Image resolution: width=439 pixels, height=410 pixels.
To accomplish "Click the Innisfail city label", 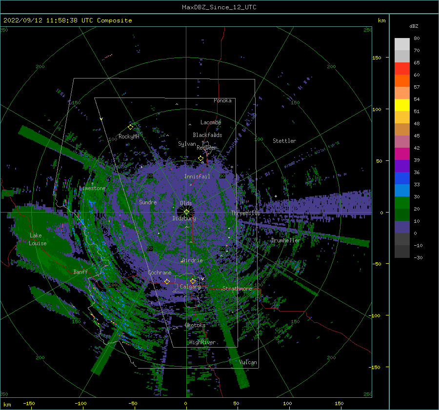I will (x=197, y=176).
